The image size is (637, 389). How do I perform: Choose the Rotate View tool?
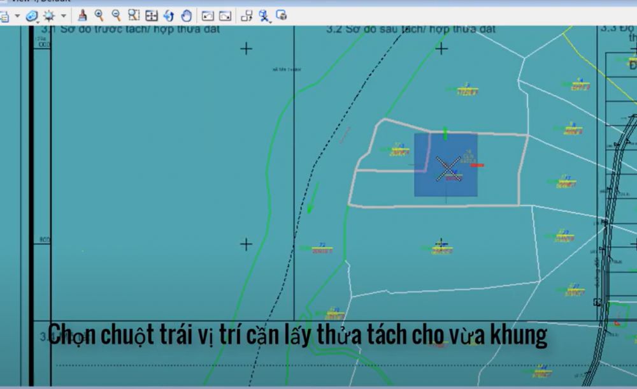[169, 15]
